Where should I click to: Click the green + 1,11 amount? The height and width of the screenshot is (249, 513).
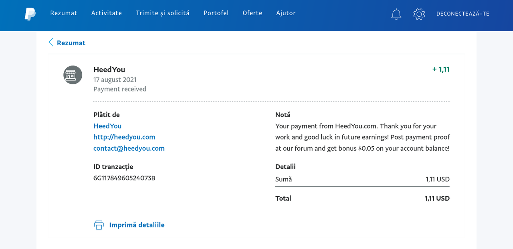441,69
